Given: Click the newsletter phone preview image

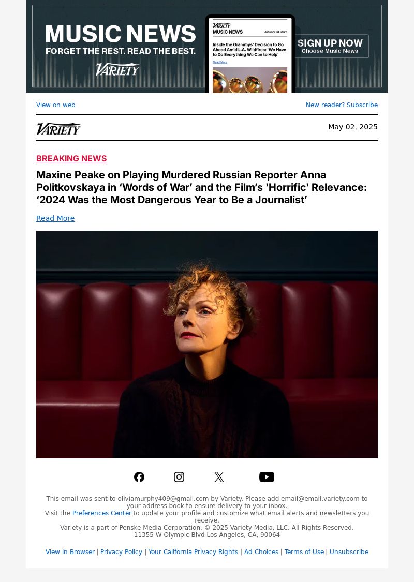Looking at the screenshot, I should pos(250,54).
